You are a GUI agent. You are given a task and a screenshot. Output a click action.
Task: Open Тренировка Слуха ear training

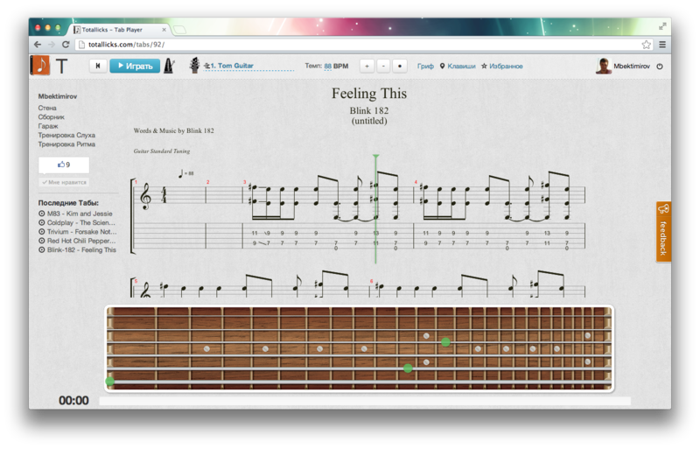66,135
